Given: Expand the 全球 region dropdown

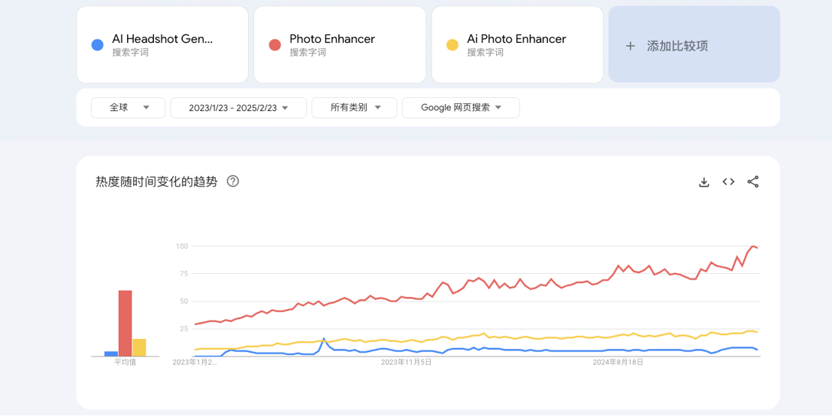Looking at the screenshot, I should [129, 108].
